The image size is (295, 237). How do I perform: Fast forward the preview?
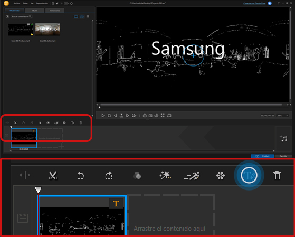[134, 116]
